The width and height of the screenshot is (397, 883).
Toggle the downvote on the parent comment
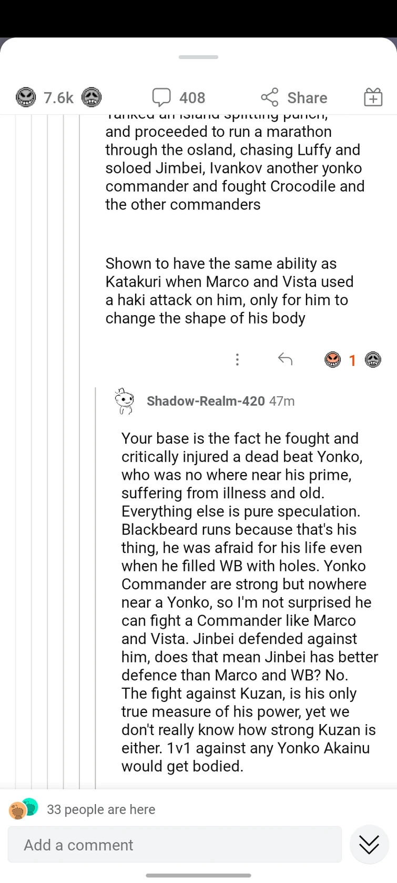point(373,360)
